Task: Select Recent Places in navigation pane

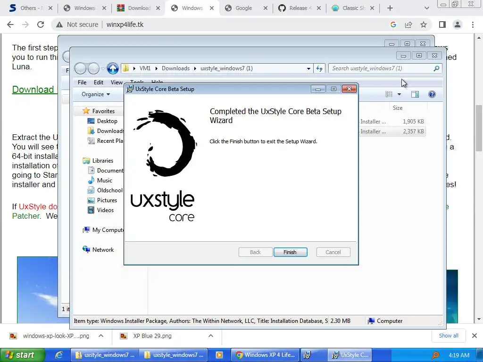Action: 105,140
